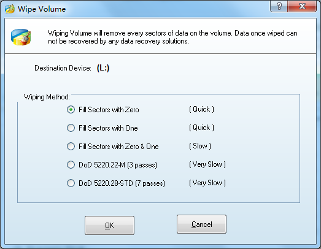Close the Wipe Volume dialog

(x=302, y=6)
